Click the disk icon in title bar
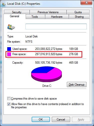 tap(4, 4)
